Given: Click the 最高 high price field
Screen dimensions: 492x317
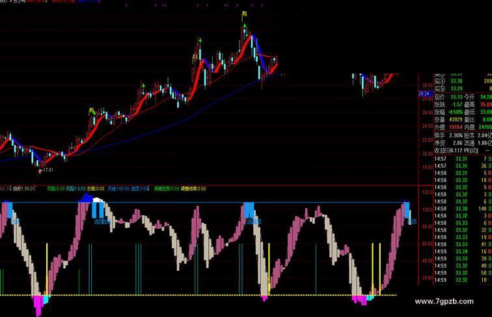Looking at the screenshot, I should [x=478, y=105].
